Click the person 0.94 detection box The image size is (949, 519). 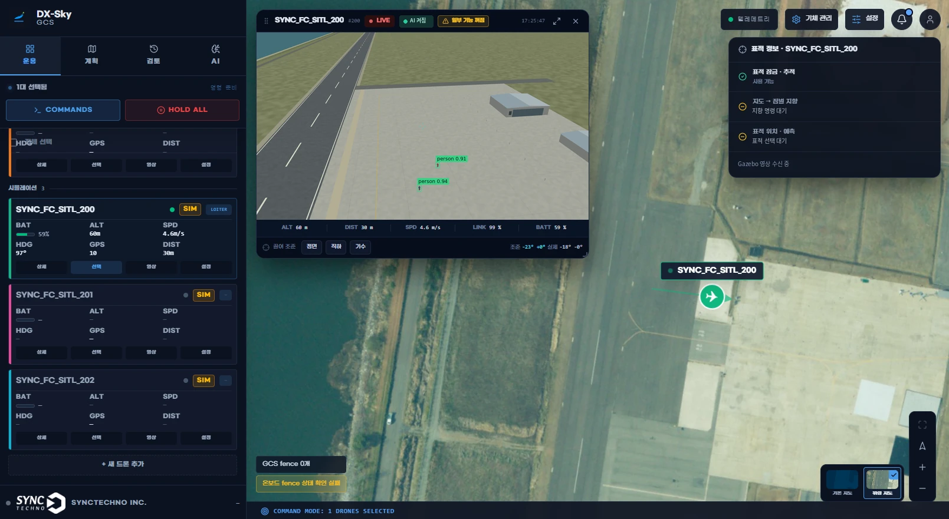pos(433,181)
